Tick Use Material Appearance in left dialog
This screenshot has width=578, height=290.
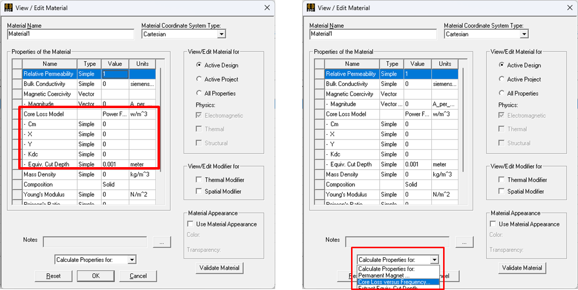pos(191,224)
